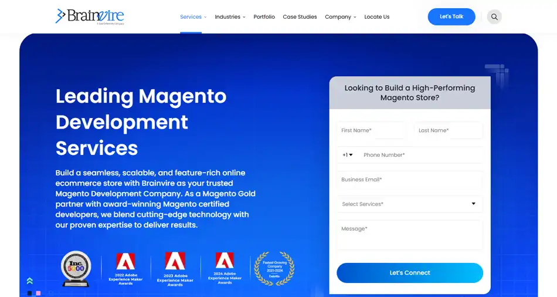Go to Portfolio page
Image resolution: width=557 pixels, height=297 pixels.
pos(264,16)
